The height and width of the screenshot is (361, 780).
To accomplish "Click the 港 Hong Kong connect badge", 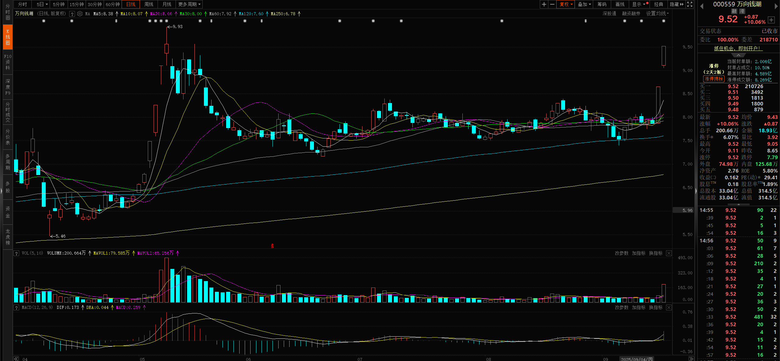I will click(742, 11).
